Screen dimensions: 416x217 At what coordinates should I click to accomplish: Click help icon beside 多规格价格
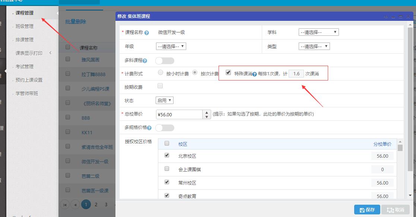[x=149, y=128]
